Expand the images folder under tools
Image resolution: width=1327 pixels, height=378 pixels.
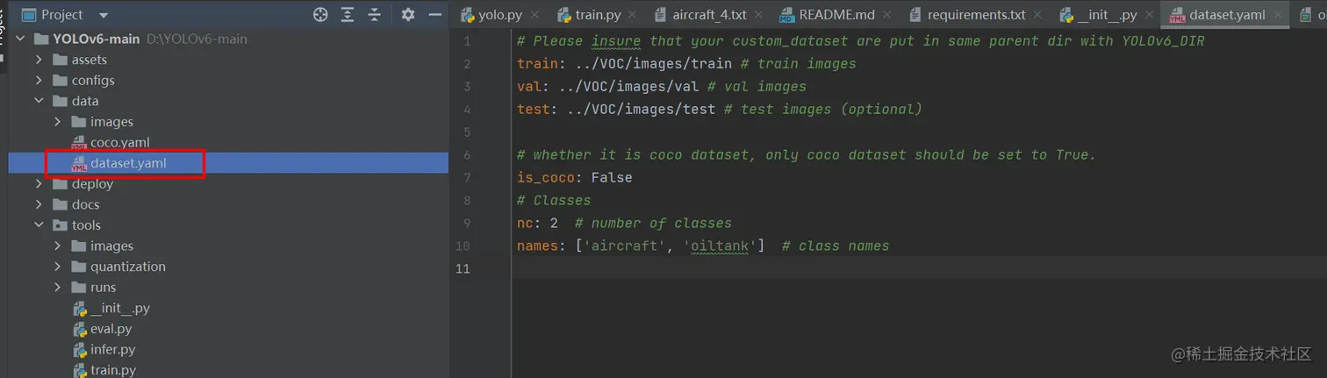tap(58, 246)
